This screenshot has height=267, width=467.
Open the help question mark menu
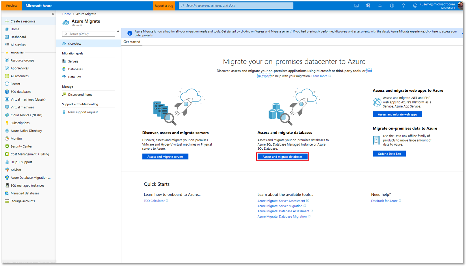(x=403, y=5)
